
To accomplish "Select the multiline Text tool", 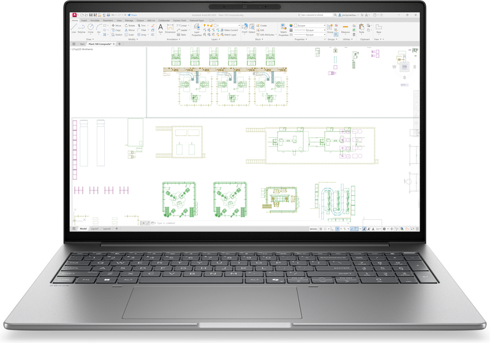I will pyautogui.click(x=160, y=28).
